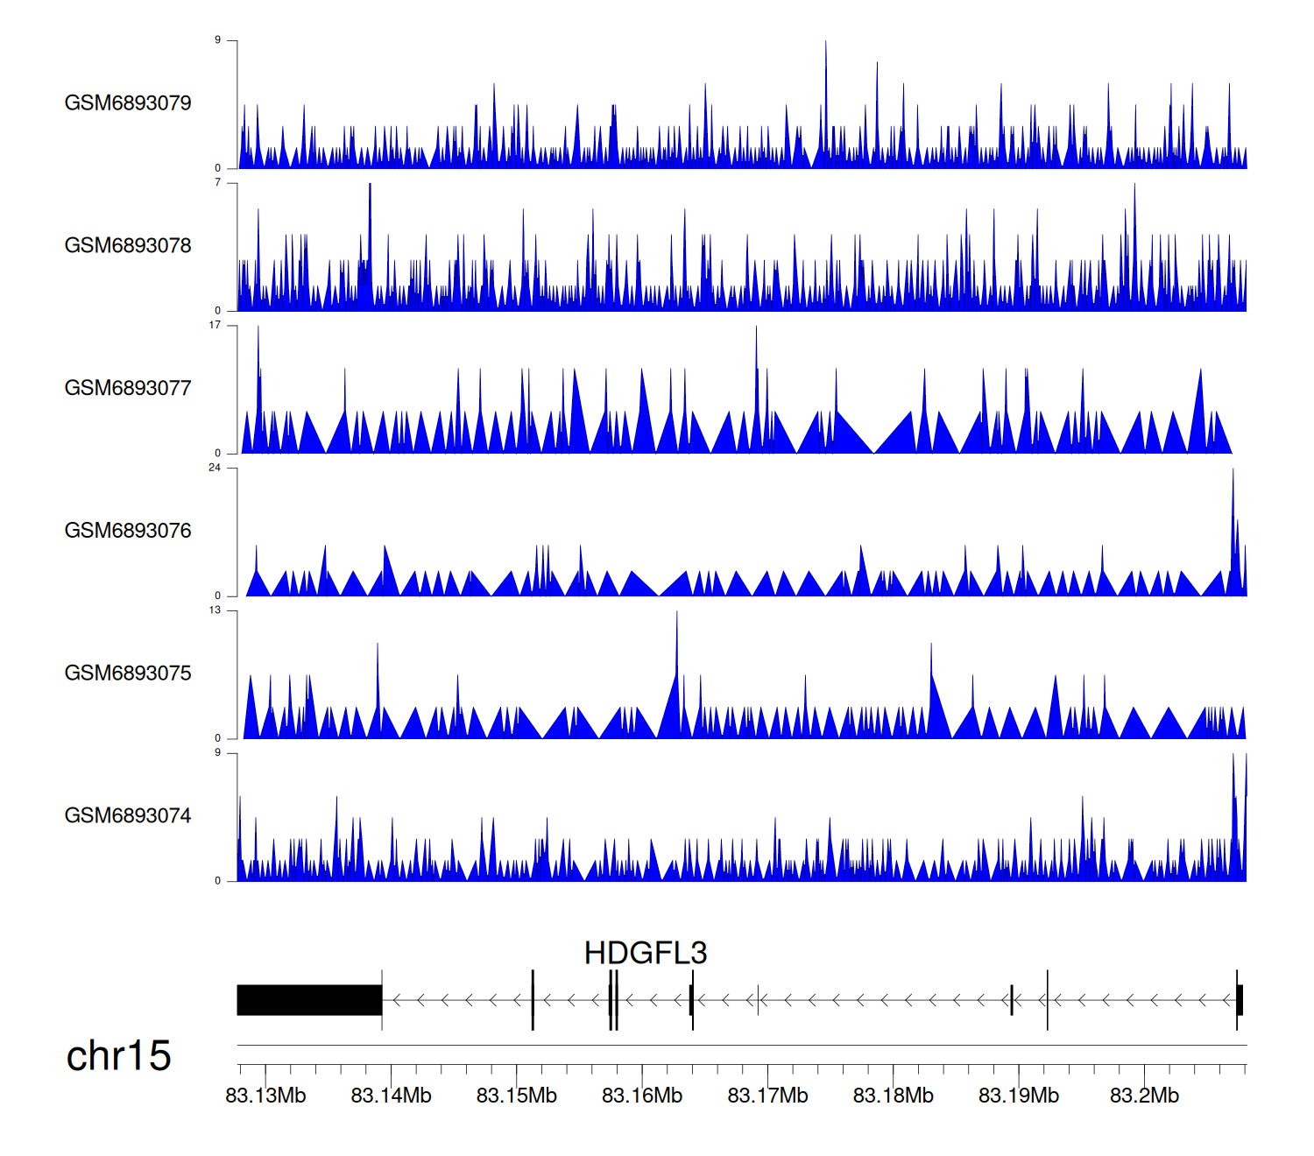Select the GSM6893076 track label
This screenshot has width=1314, height=1156.
(128, 531)
